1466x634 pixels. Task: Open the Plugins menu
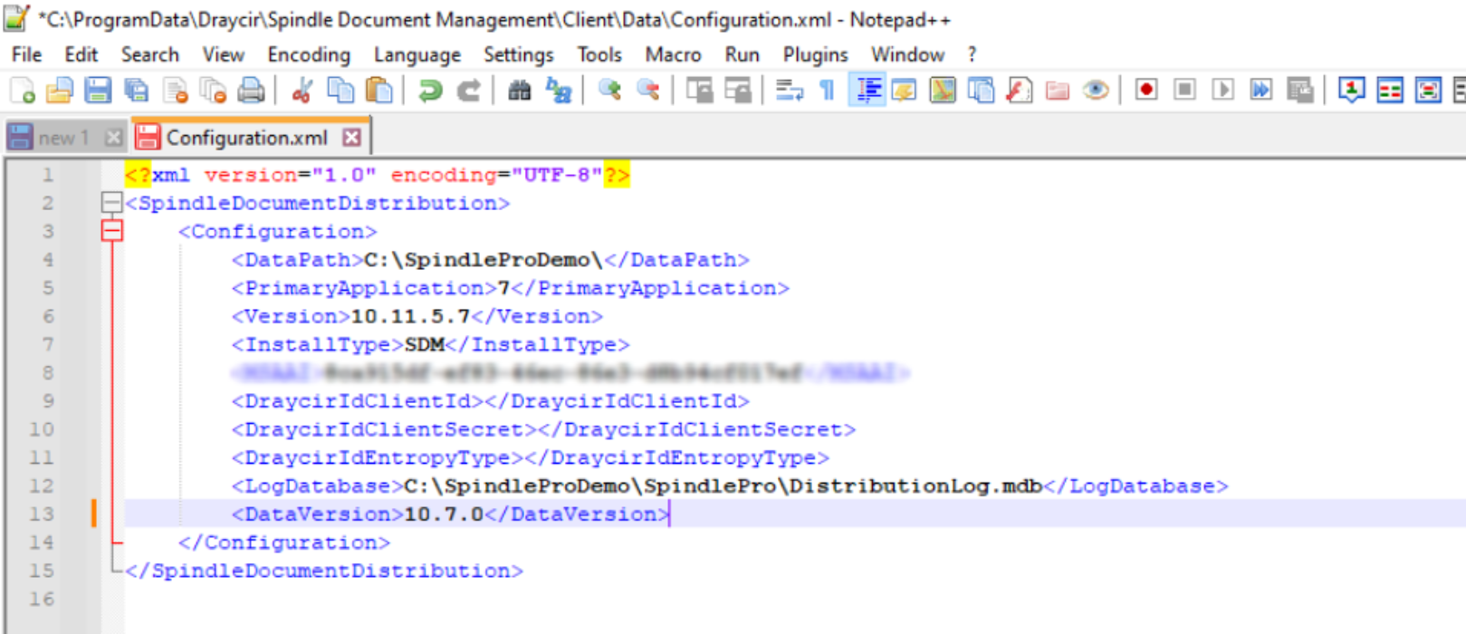[x=815, y=54]
